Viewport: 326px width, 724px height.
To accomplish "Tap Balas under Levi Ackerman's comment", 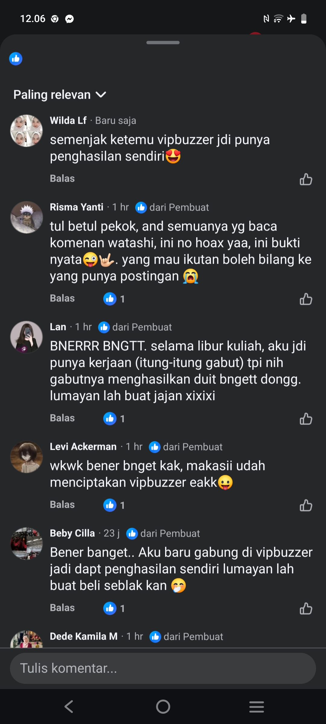I will point(62,505).
